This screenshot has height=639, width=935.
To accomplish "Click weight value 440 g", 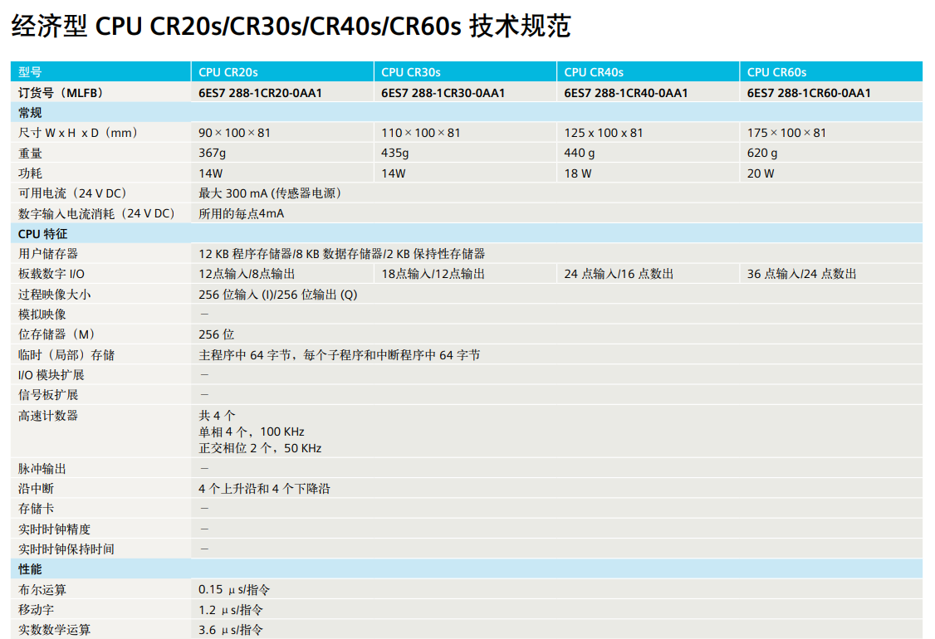I will pyautogui.click(x=580, y=154).
